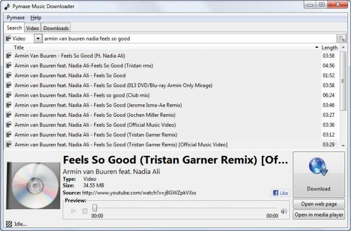This screenshot has height=231, width=351.
Task: Click the Pymaxe music note title icon
Action: tap(7, 6)
